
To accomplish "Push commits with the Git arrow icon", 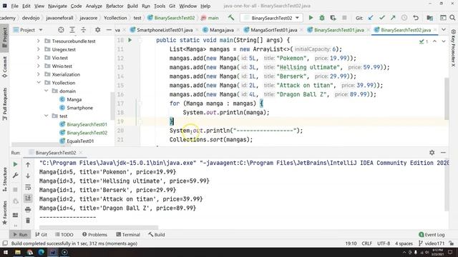I will 393,18.
